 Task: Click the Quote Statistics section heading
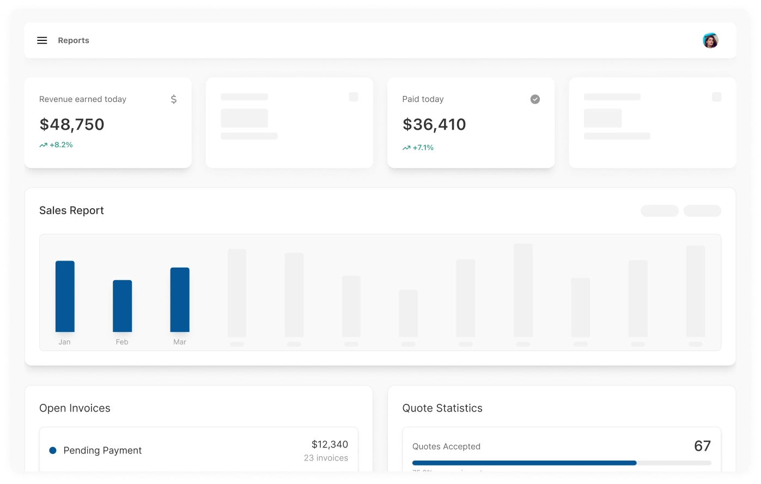pos(442,408)
